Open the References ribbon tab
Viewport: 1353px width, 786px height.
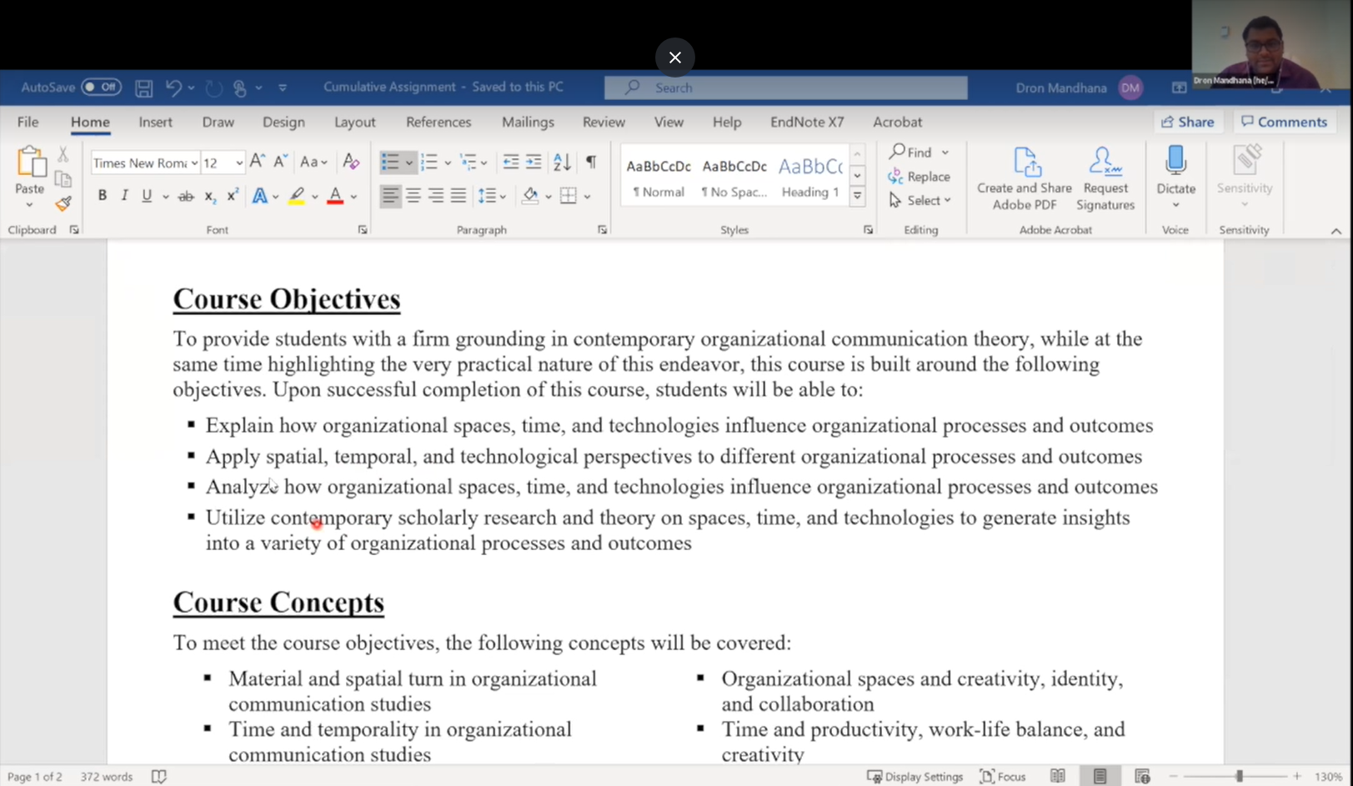tap(438, 123)
